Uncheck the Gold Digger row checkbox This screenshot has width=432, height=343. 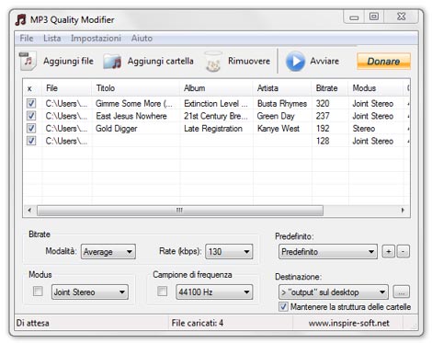point(31,129)
